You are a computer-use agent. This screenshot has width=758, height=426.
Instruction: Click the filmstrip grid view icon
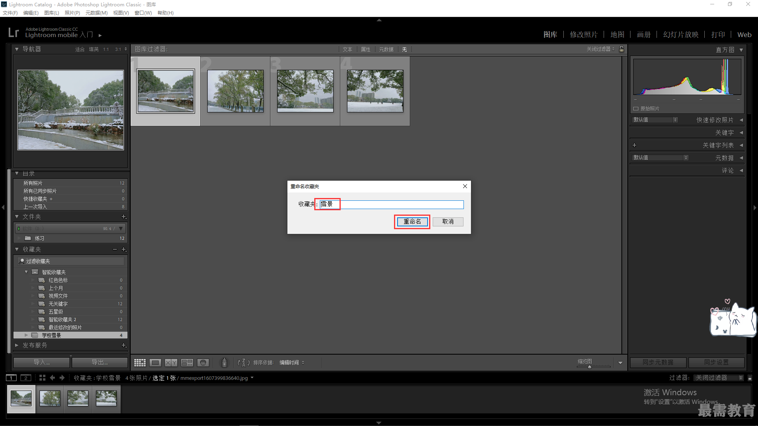tap(42, 378)
